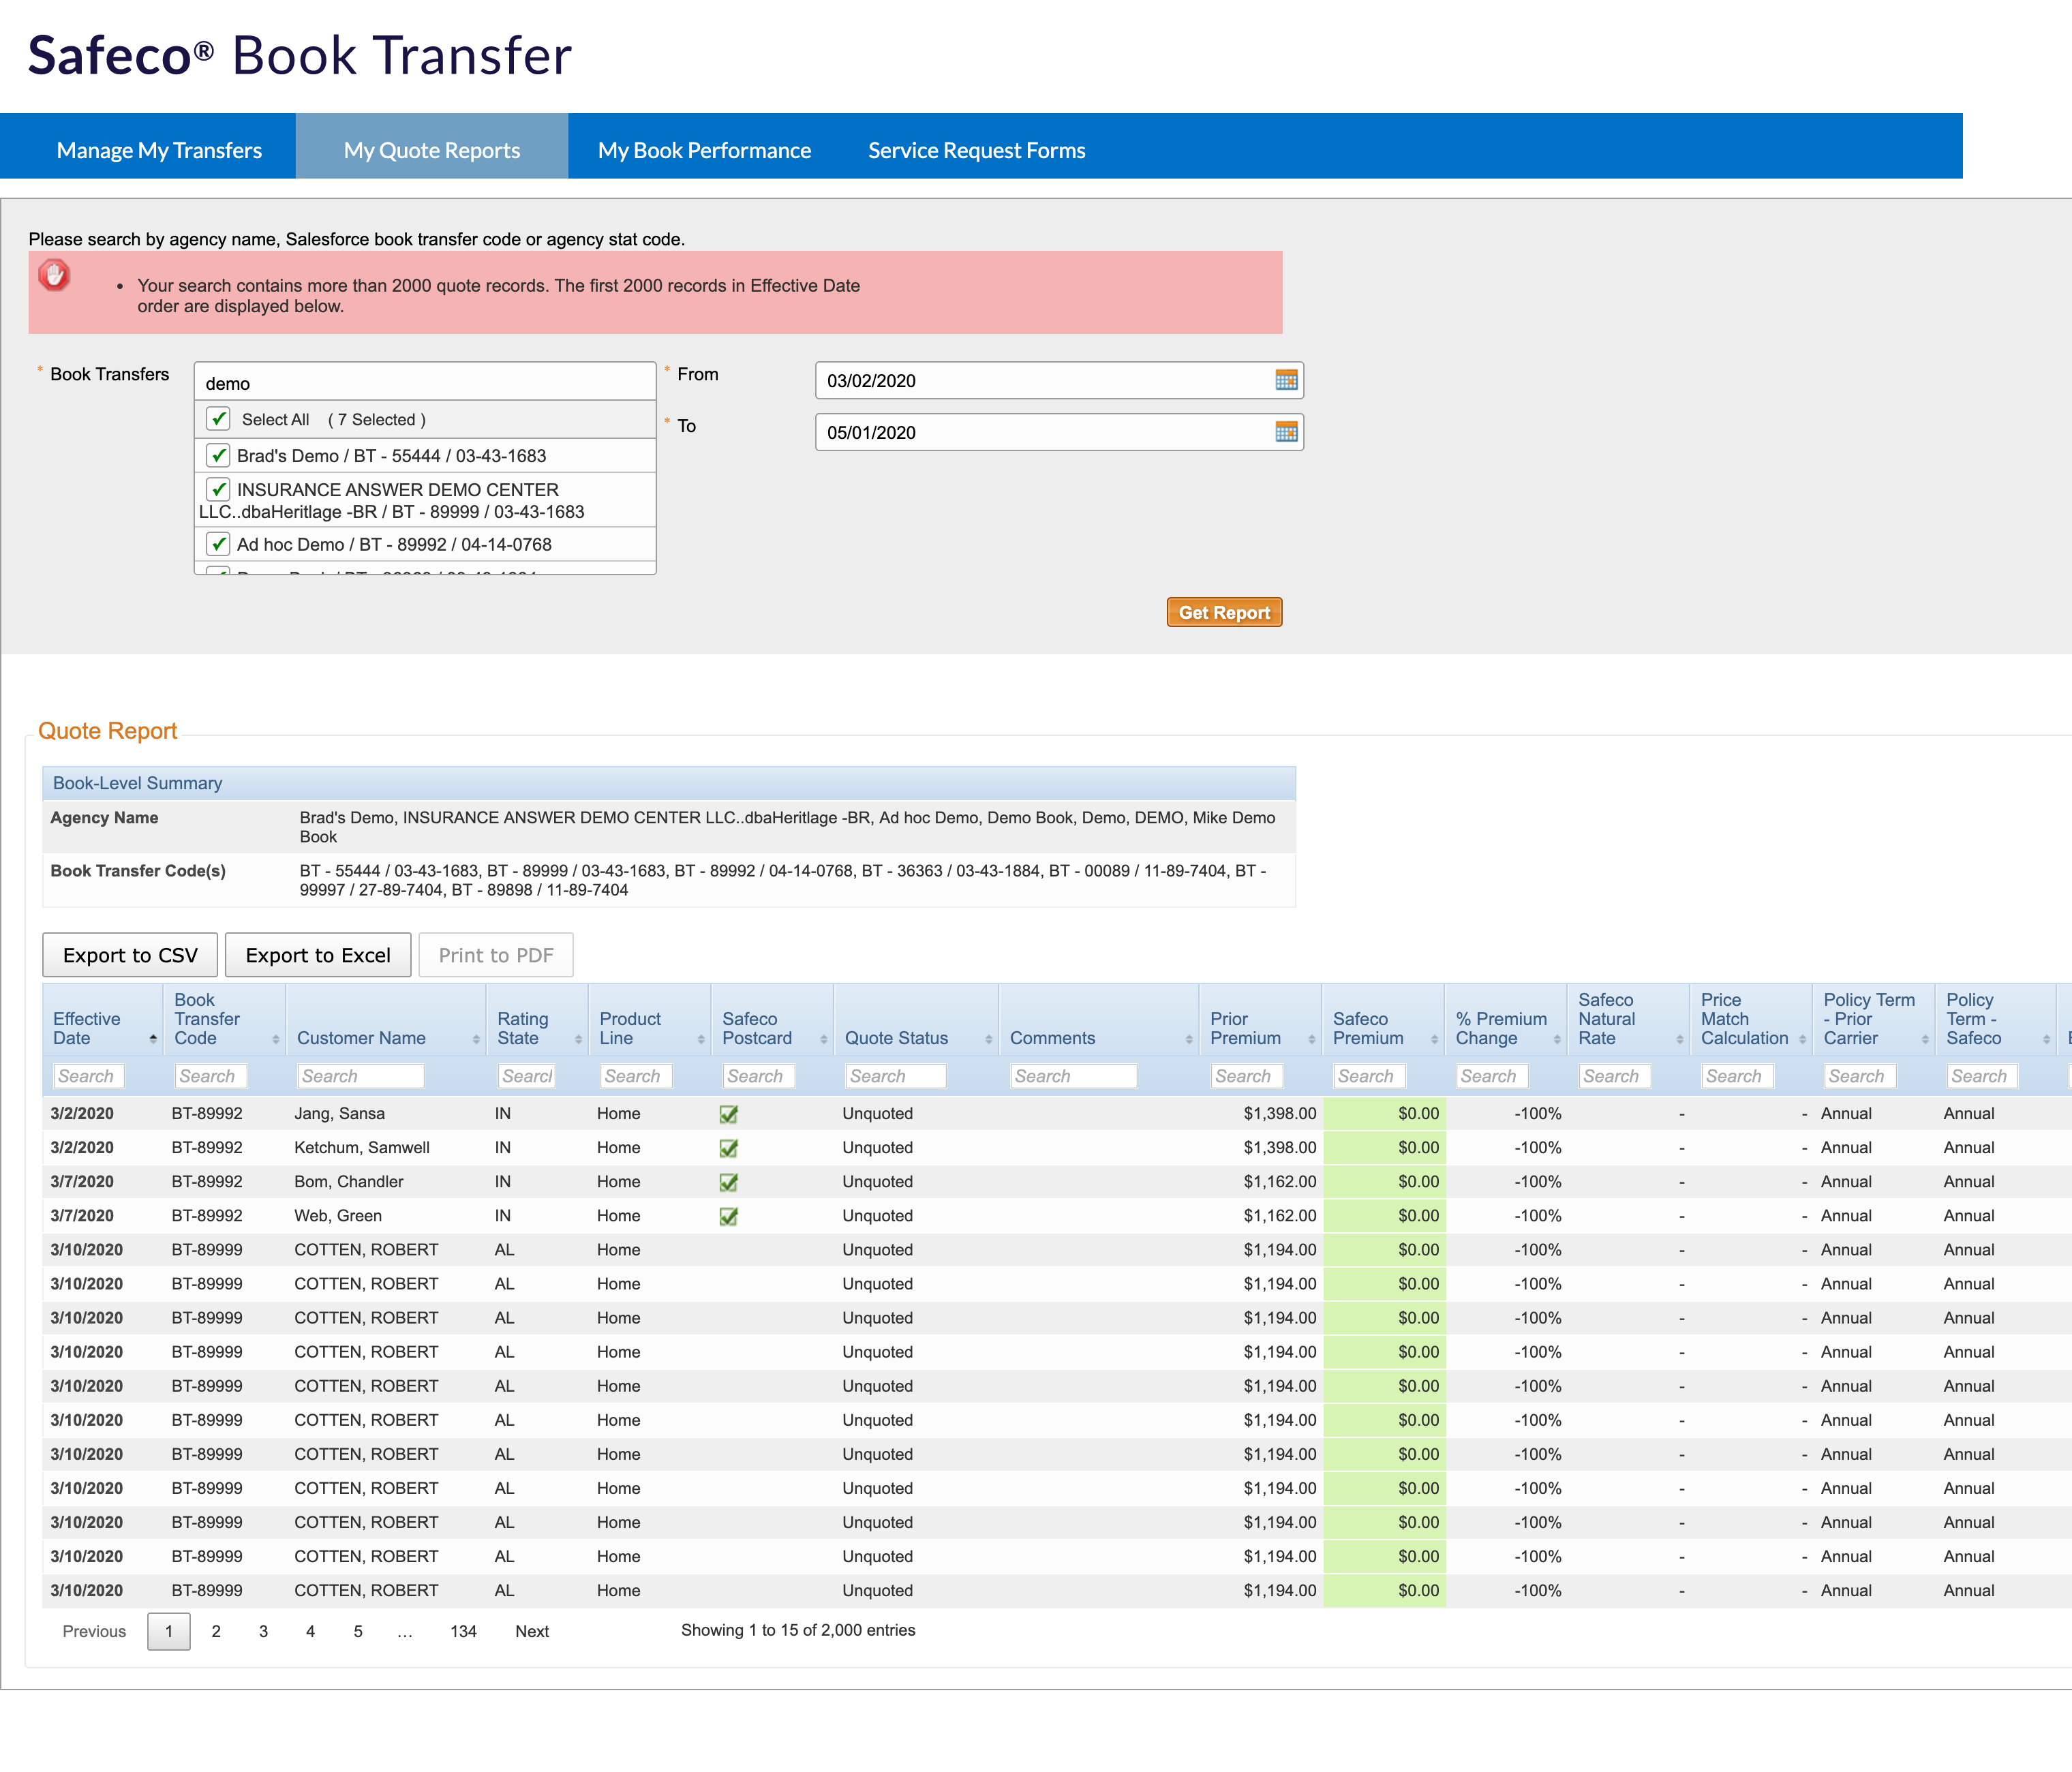
Task: Click the red stop-hand warning icon
Action: tap(54, 274)
